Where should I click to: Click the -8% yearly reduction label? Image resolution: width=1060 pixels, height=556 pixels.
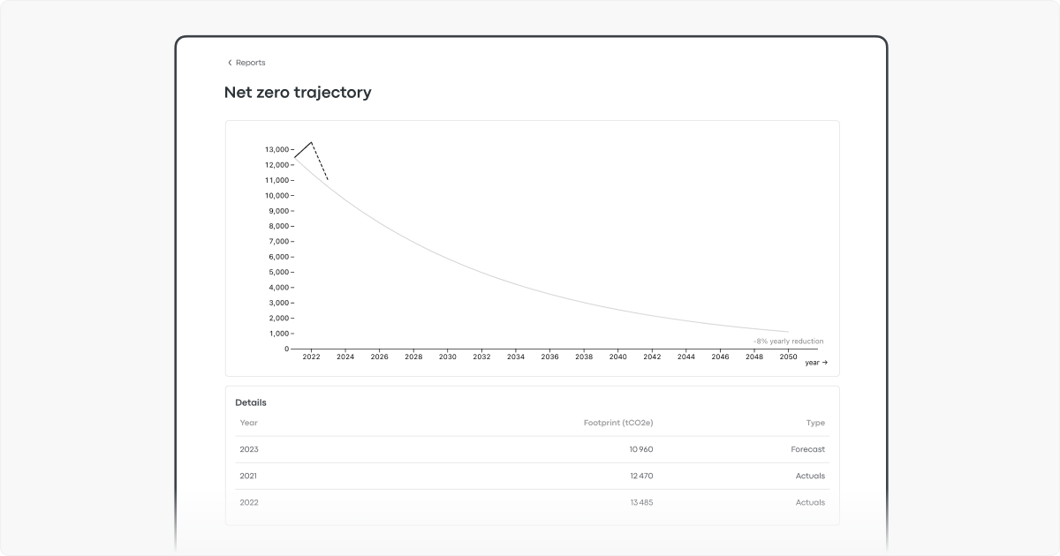pos(787,341)
